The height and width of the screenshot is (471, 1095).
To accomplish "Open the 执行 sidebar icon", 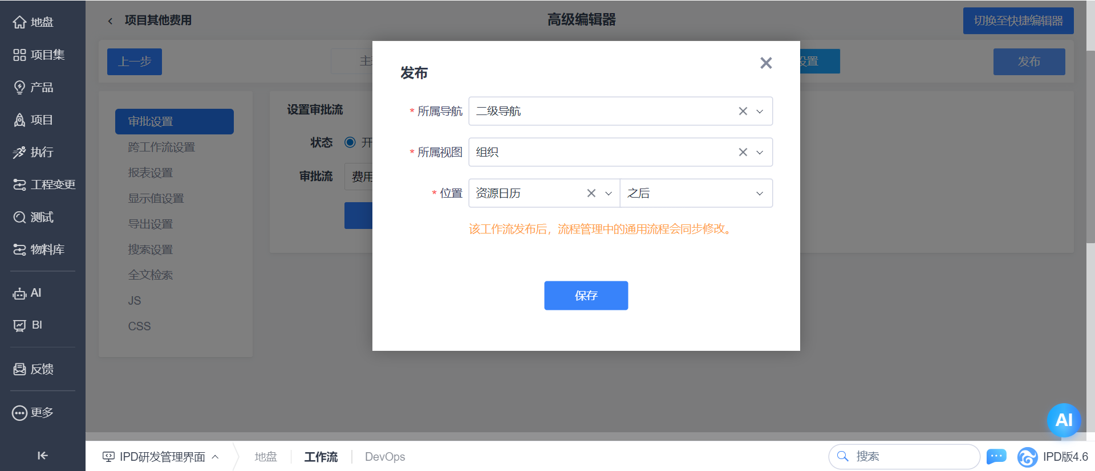I will [x=20, y=152].
